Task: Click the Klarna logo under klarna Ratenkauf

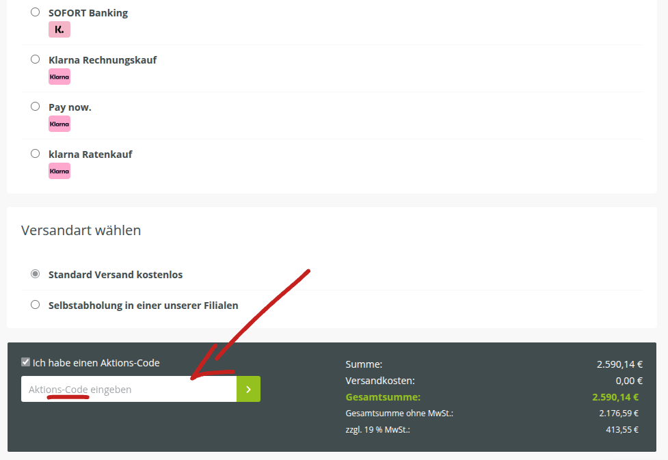Action: [59, 171]
